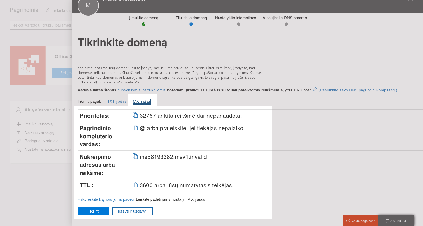Screen dimensions: 423x226
Task: Copy the Prioritetas value 32767
Action: 135,115
